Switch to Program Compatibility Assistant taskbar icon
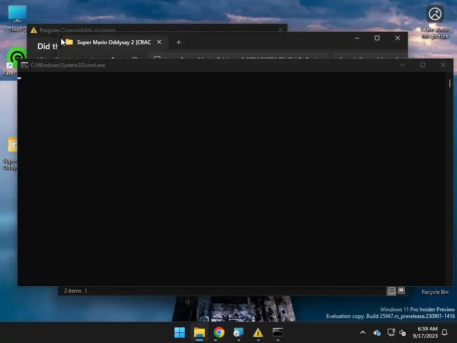This screenshot has height=343, width=457. [258, 332]
